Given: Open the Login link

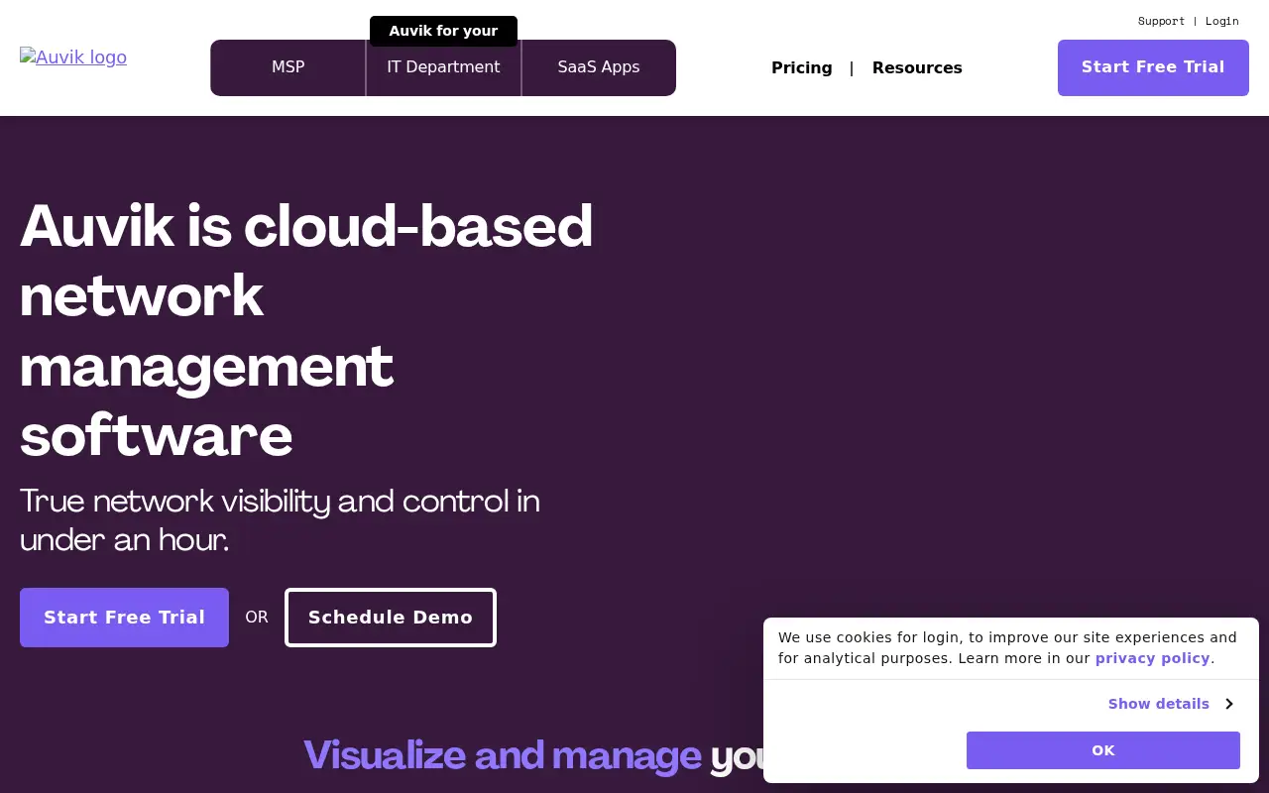Looking at the screenshot, I should (x=1222, y=21).
